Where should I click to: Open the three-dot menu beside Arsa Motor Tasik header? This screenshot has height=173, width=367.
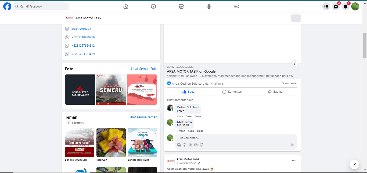pyautogui.click(x=296, y=18)
